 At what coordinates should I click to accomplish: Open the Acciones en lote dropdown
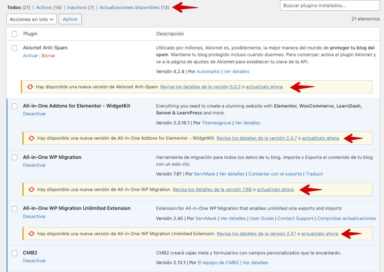[31, 19]
